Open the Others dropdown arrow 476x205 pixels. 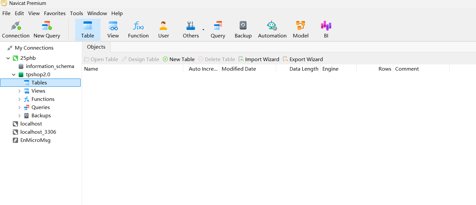(203, 30)
